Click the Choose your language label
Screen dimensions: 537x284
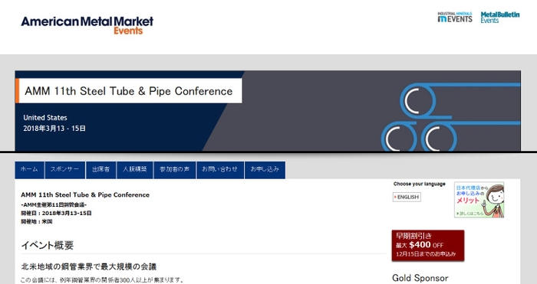419,184
